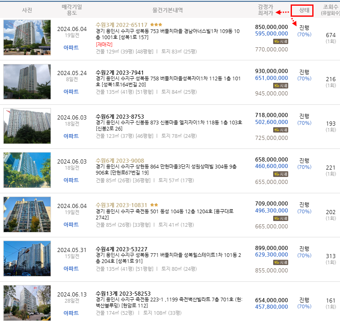Open photo of 죽전벽산빌라트 apartment
Viewport: 340px width, 325px height.
pyautogui.click(x=27, y=303)
